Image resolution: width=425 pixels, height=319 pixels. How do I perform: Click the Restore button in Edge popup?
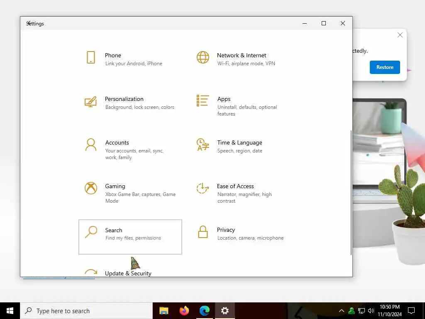tap(385, 67)
